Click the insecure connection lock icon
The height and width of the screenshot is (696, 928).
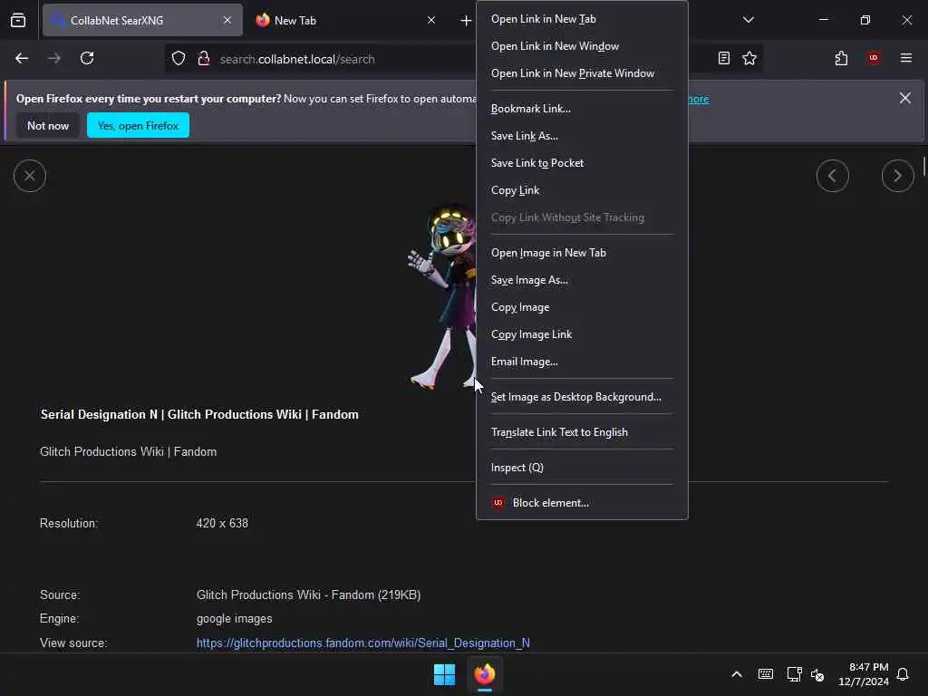click(x=204, y=58)
